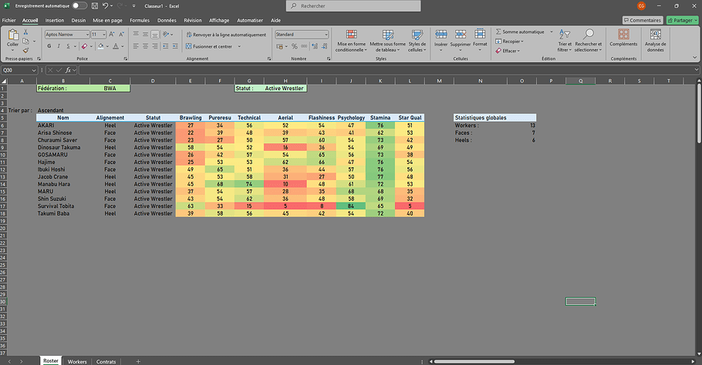Open the Standard number format dropdown

coord(326,35)
